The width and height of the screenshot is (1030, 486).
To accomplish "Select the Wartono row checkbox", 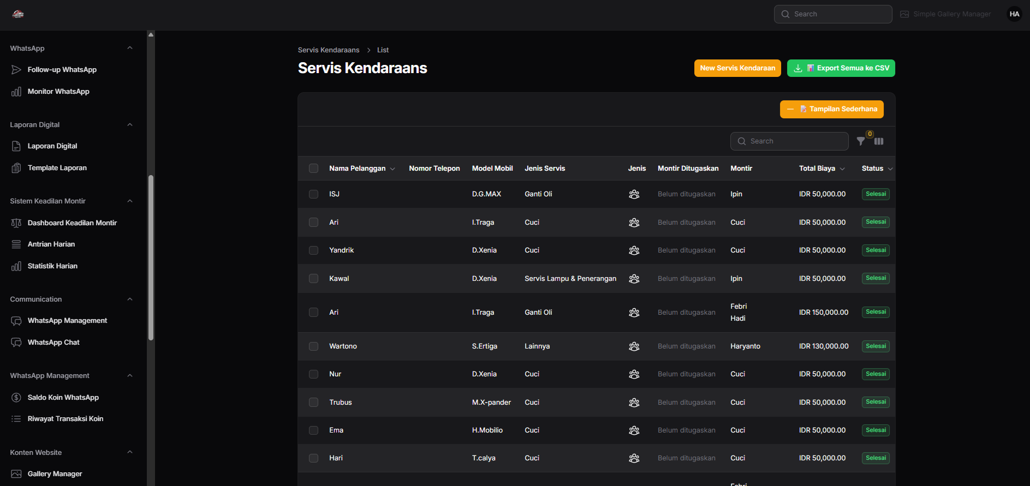I will 313,346.
